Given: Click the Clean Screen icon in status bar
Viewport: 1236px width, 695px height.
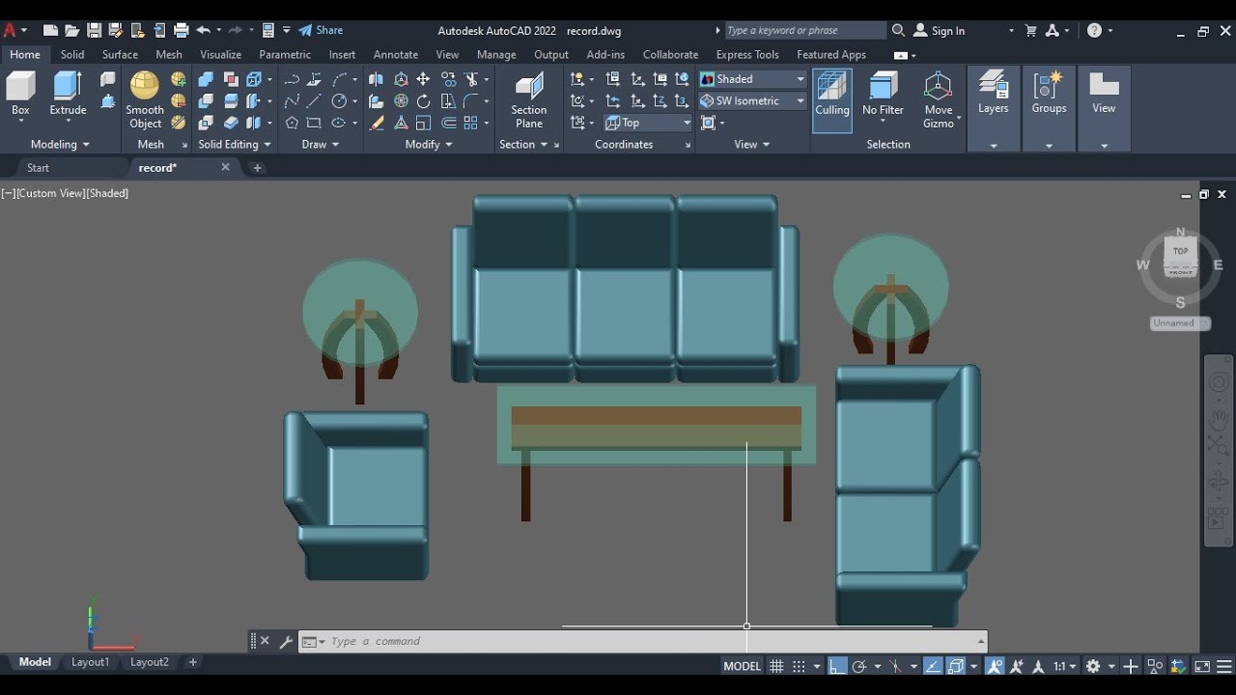Looking at the screenshot, I should [1202, 666].
